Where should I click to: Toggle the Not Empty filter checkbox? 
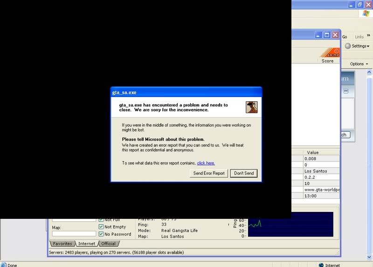click(x=101, y=227)
